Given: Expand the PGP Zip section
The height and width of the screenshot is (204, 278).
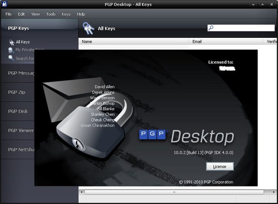Looking at the screenshot, I should [x=18, y=92].
